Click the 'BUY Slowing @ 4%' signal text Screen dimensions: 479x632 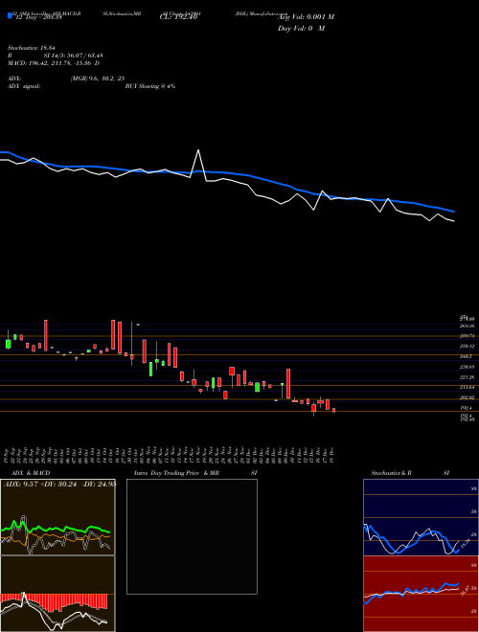click(x=150, y=86)
